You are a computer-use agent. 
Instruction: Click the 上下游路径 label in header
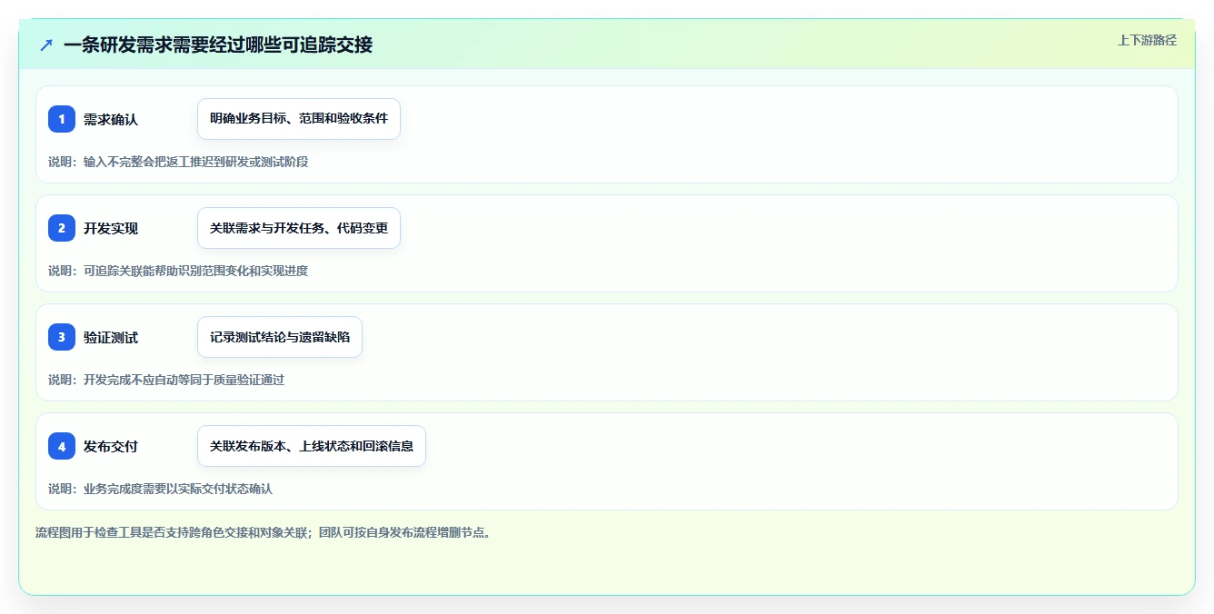pos(1147,40)
